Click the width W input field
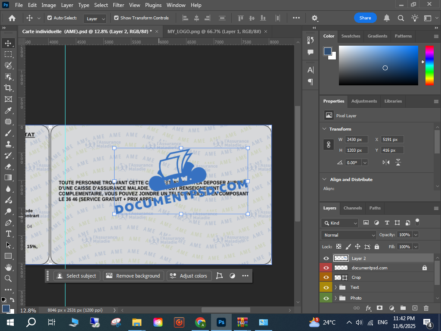The height and width of the screenshot is (331, 441). click(356, 140)
